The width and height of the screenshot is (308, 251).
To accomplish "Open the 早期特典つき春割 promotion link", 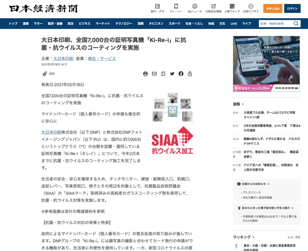I will (269, 218).
